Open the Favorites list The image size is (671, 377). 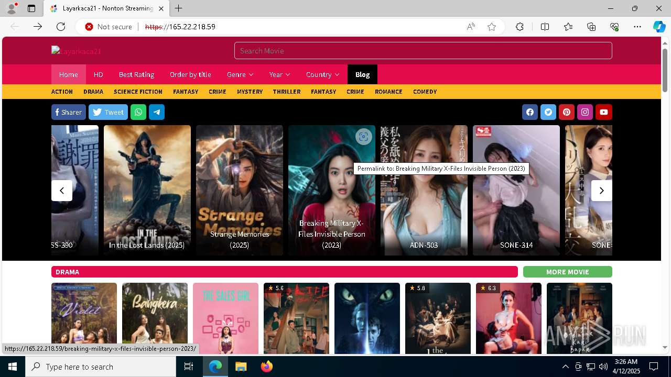[568, 27]
